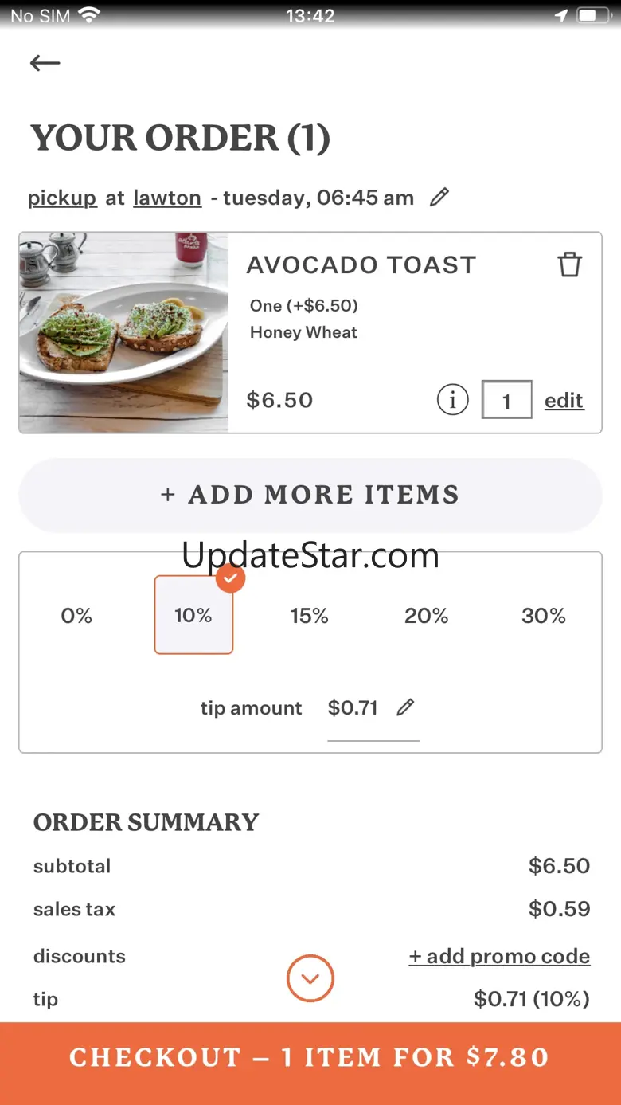The image size is (621, 1105).
Task: Change the lawton location link
Action: (x=167, y=198)
